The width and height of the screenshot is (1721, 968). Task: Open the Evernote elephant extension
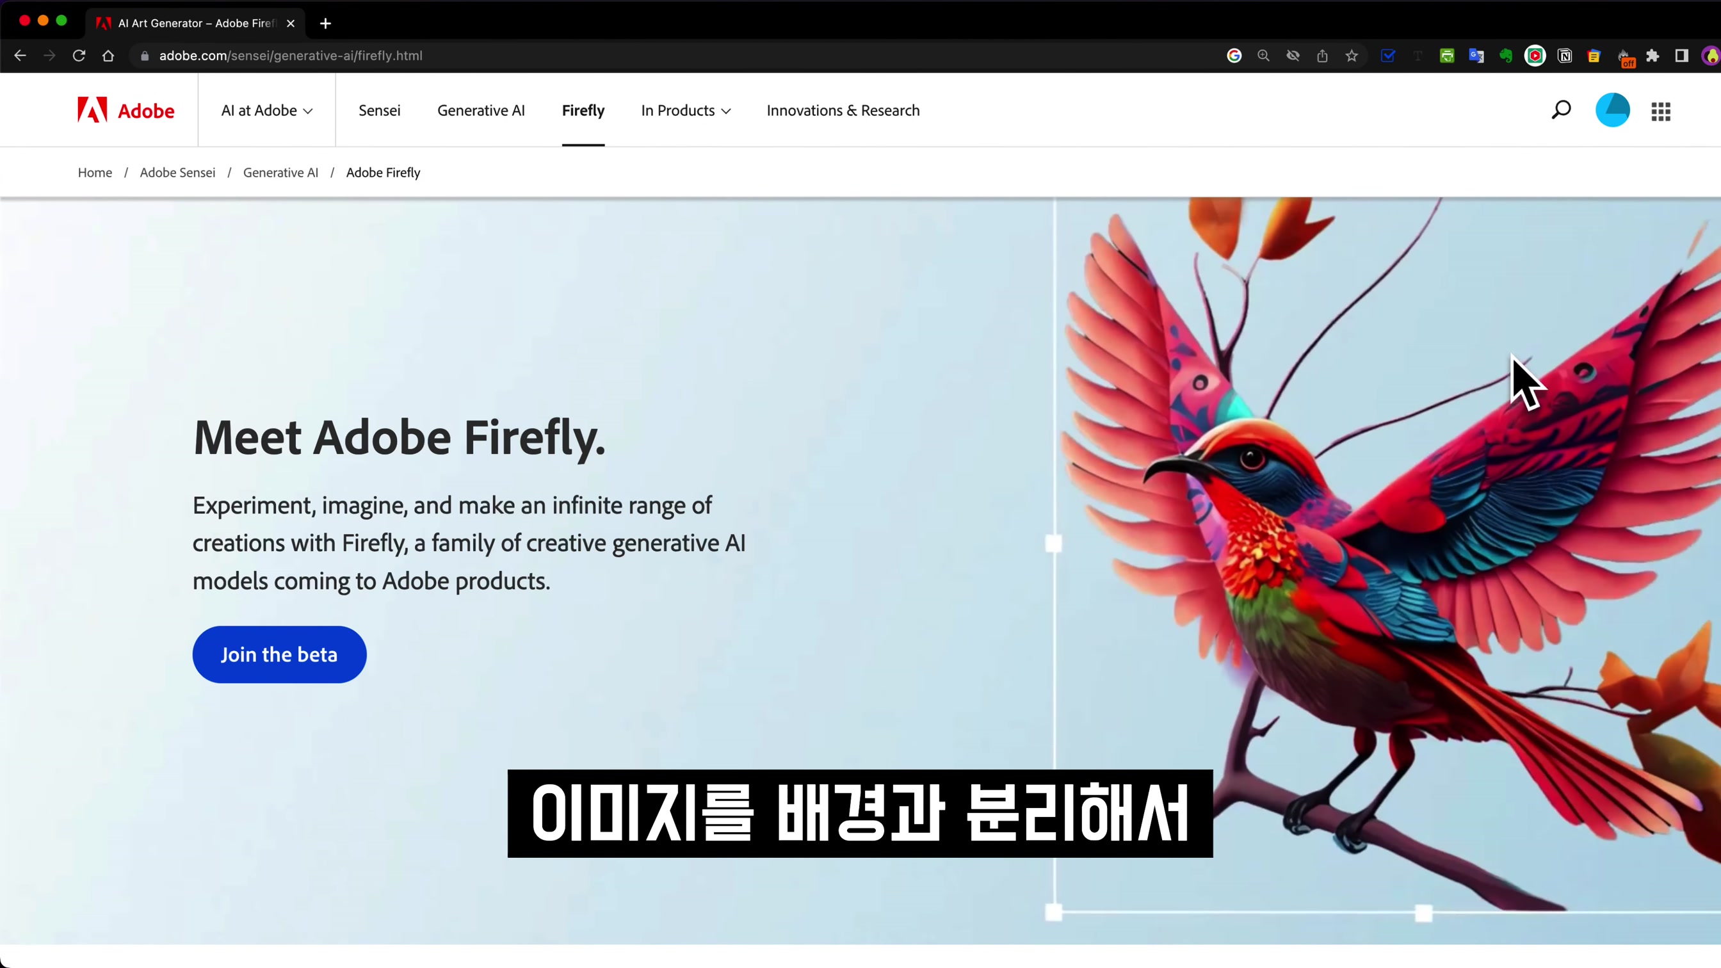pyautogui.click(x=1505, y=56)
